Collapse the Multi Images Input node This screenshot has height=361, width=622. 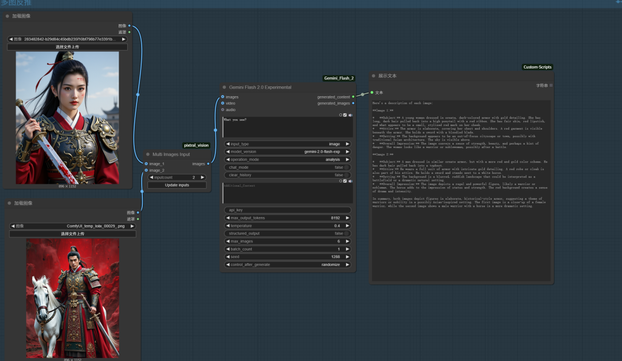tap(147, 154)
